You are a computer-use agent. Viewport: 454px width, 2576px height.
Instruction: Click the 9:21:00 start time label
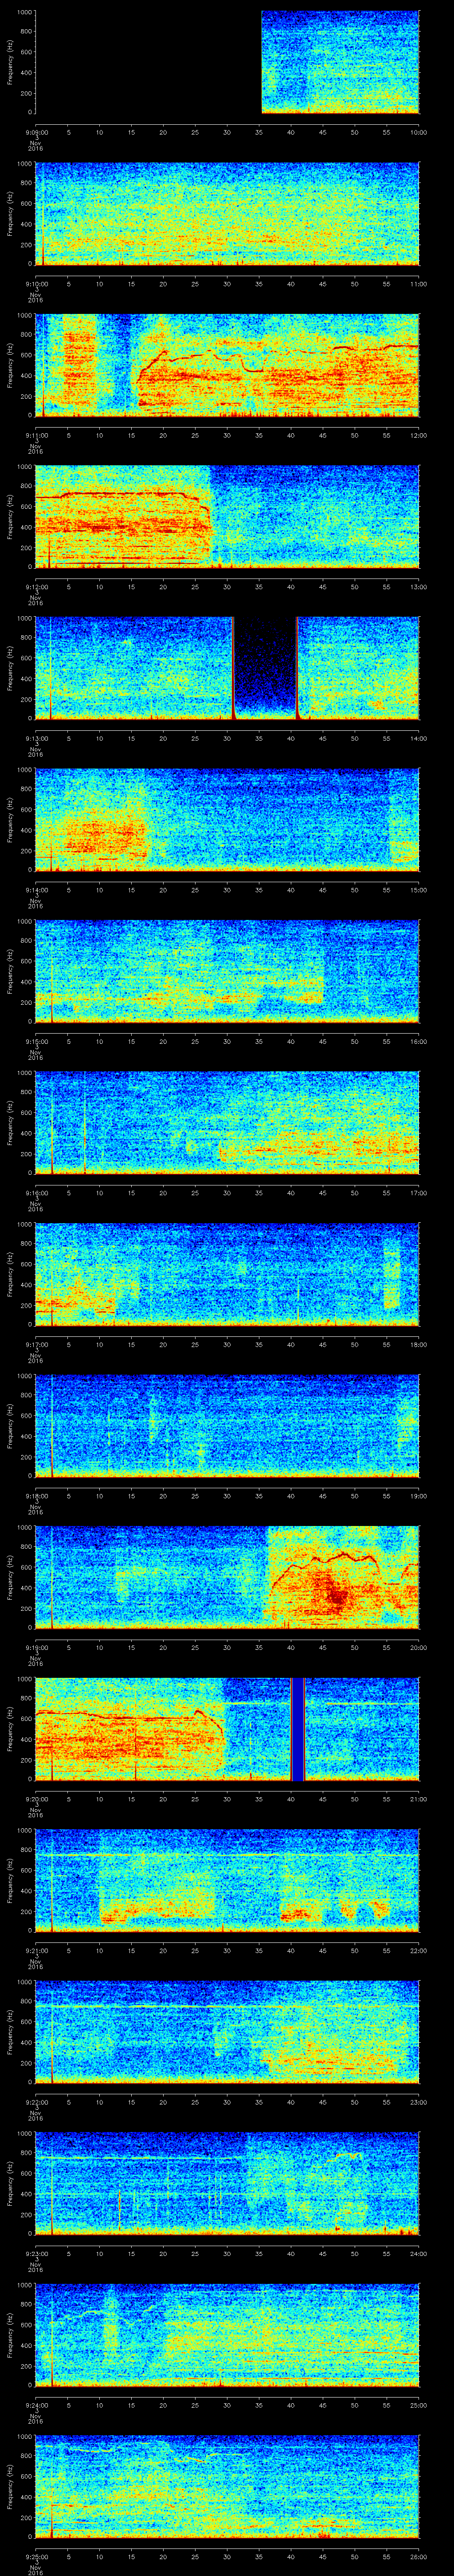tap(36, 1951)
